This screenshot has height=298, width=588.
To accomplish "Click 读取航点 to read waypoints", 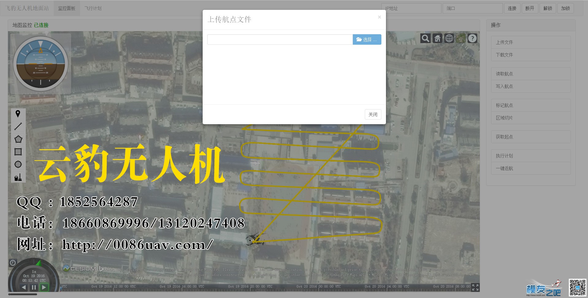I will [x=531, y=74].
